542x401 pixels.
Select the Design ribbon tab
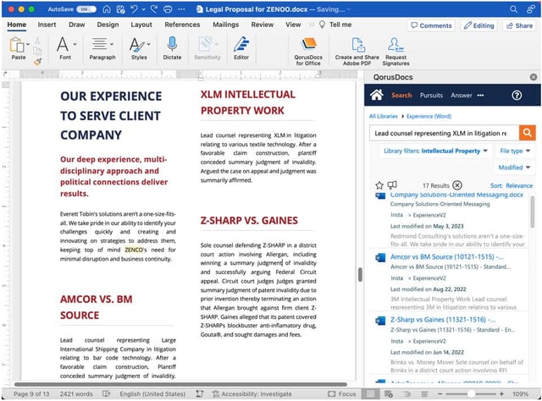click(x=108, y=25)
